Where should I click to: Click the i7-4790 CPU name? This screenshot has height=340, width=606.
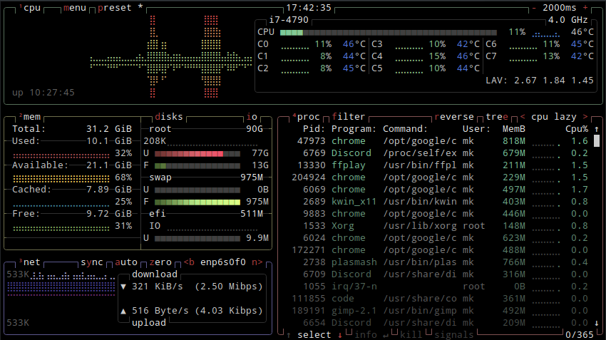(x=289, y=20)
